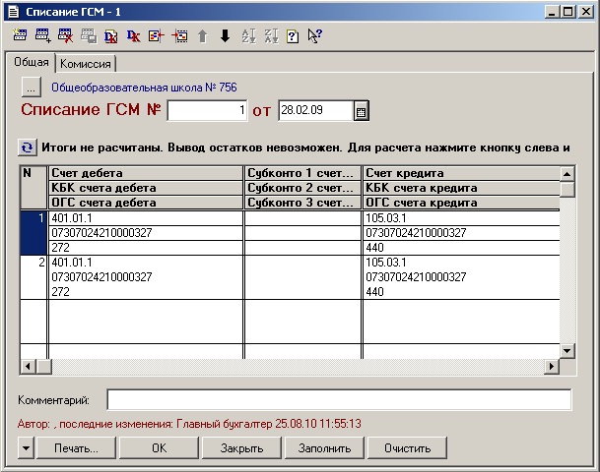The image size is (600, 472).
Task: Select row number 2 in table
Action: (33, 277)
